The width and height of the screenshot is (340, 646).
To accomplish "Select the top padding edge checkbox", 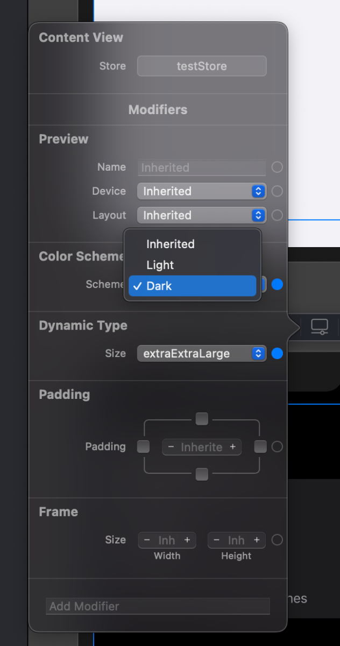I will point(202,419).
